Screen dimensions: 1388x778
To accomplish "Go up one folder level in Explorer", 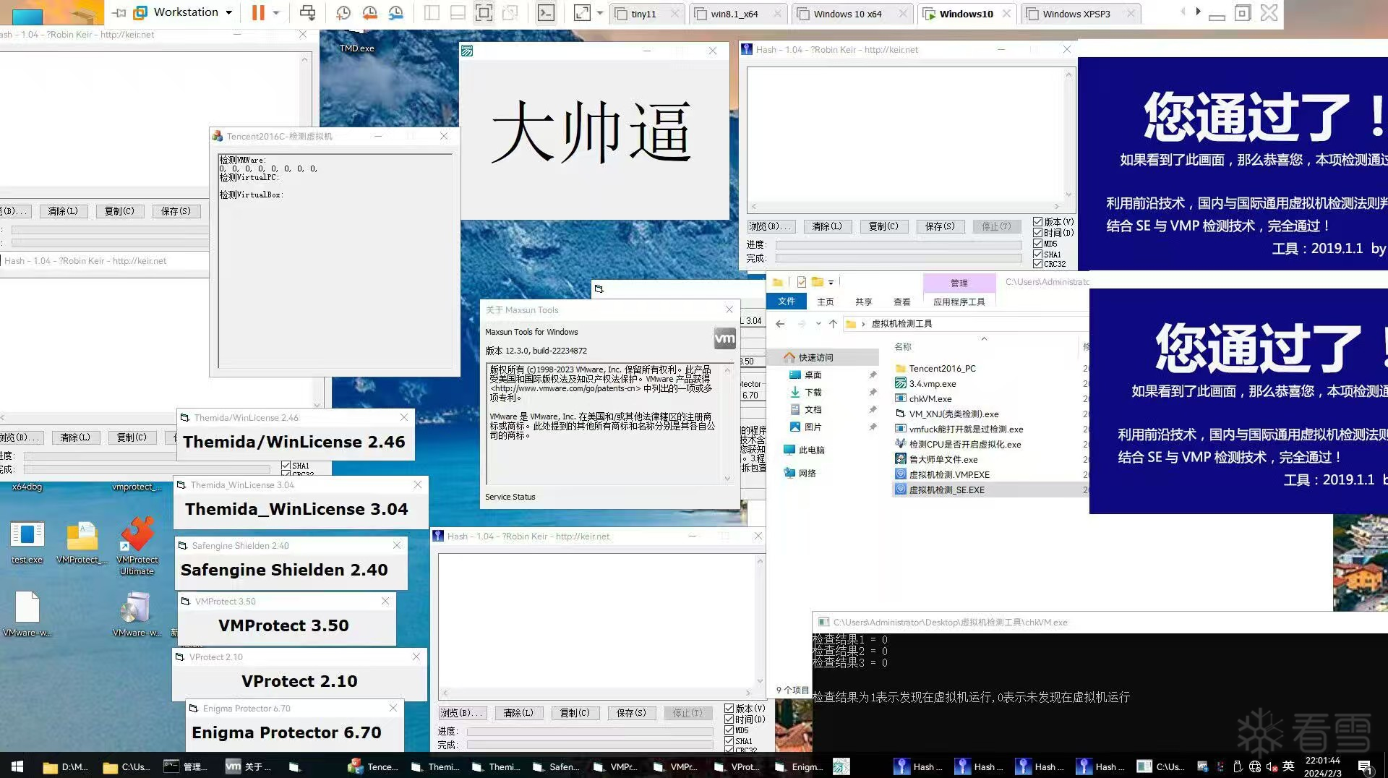I will click(x=833, y=324).
